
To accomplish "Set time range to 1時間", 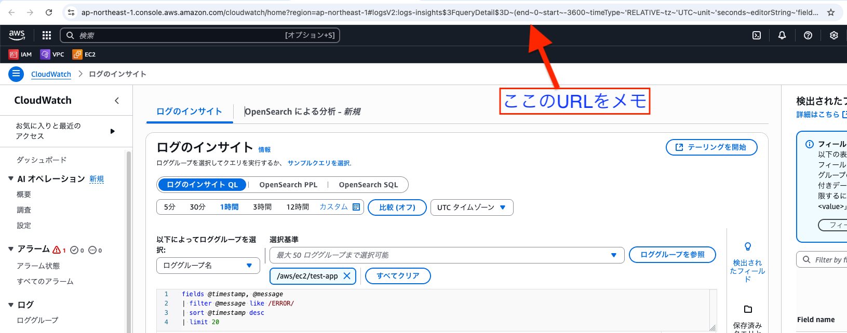I will (x=229, y=207).
